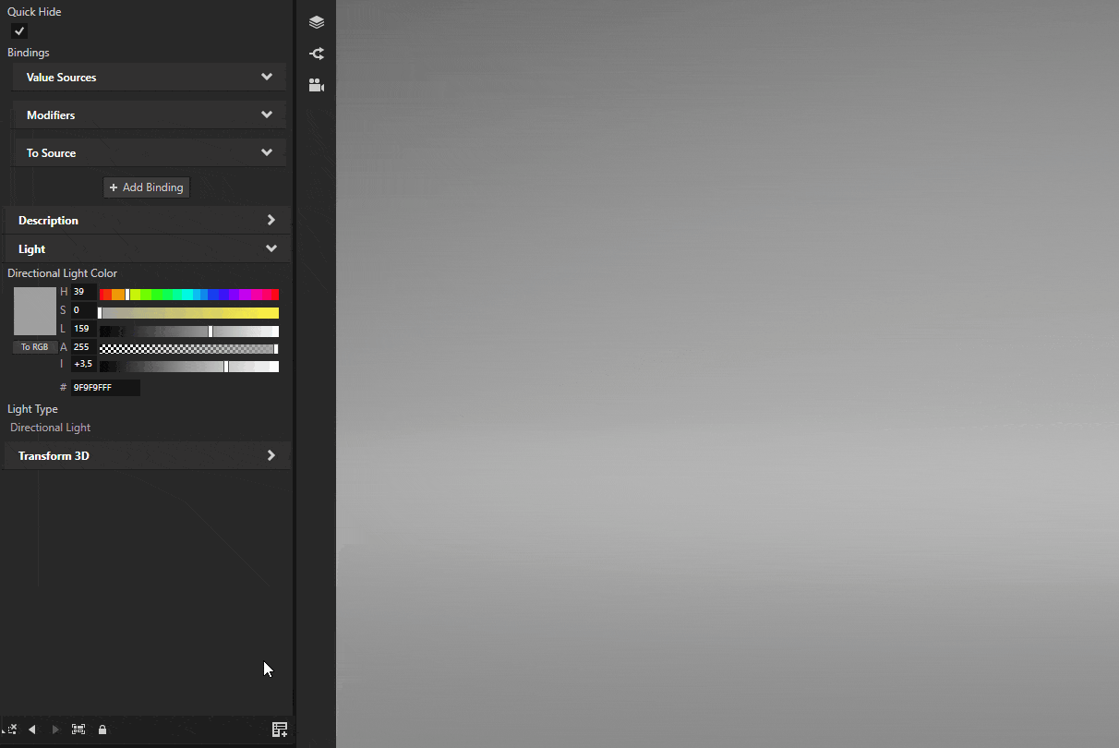1119x748 pixels.
Task: Collapse the Value Sources section
Action: point(148,78)
